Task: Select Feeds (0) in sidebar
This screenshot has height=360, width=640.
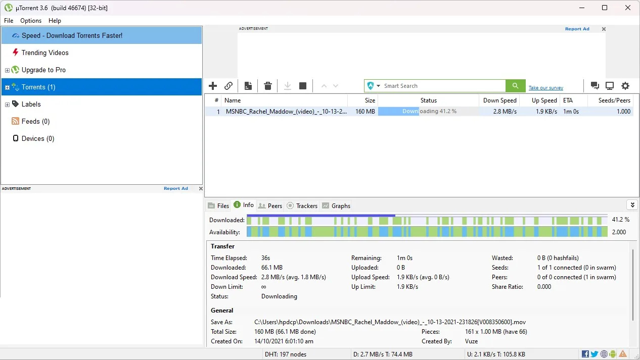Action: coord(35,121)
